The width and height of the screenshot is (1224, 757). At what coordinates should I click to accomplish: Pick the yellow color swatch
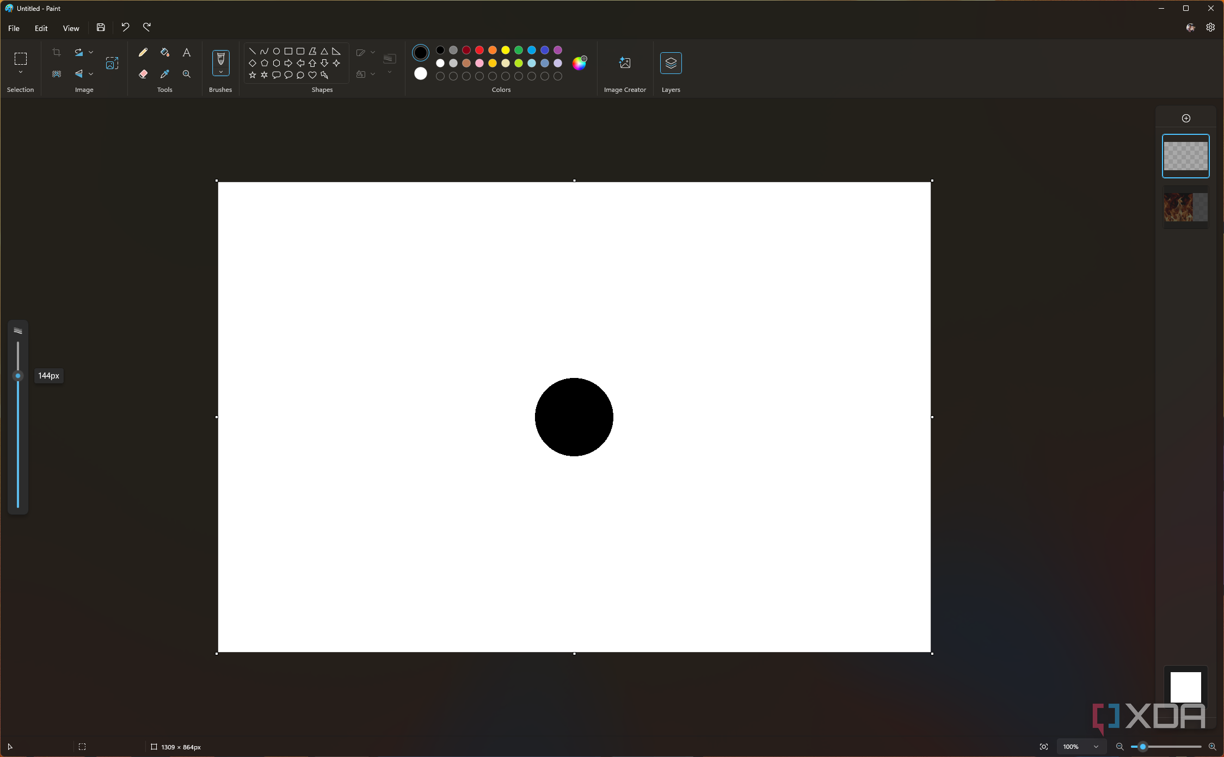(505, 50)
